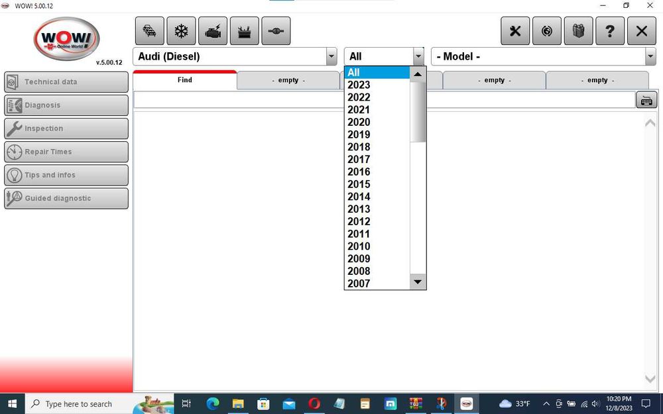Launch Microsoft Edge from the taskbar
Viewport: 663px width, 414px height.
click(213, 404)
